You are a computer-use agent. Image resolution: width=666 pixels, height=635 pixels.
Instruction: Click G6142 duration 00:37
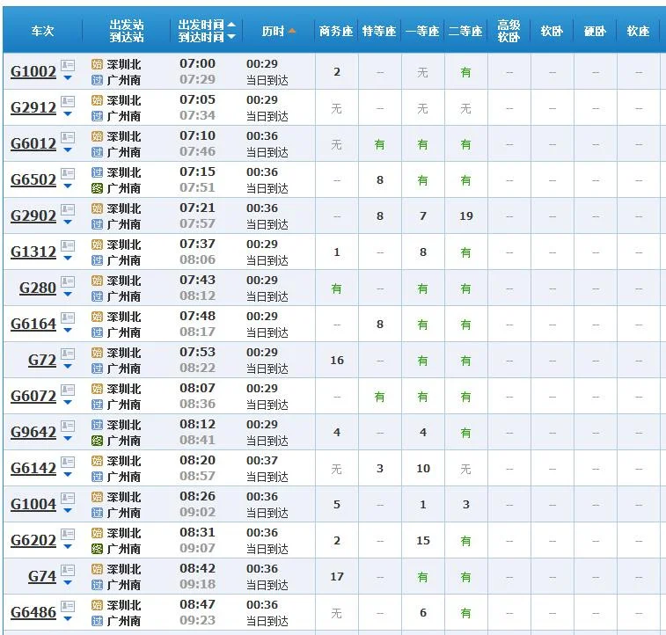(262, 461)
